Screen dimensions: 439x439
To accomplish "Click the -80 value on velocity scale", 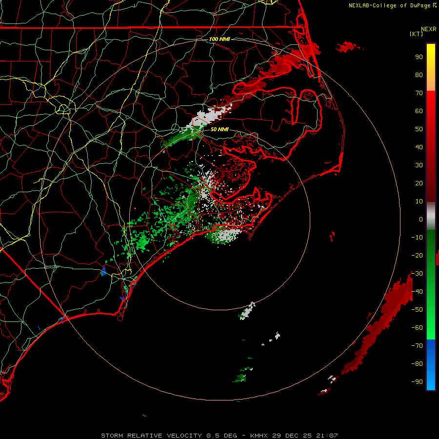I will click(417, 364).
